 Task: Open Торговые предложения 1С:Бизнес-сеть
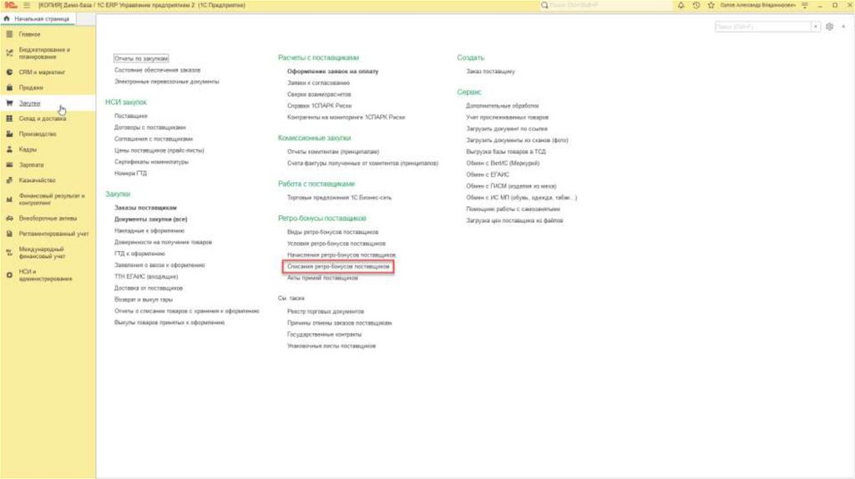click(339, 197)
